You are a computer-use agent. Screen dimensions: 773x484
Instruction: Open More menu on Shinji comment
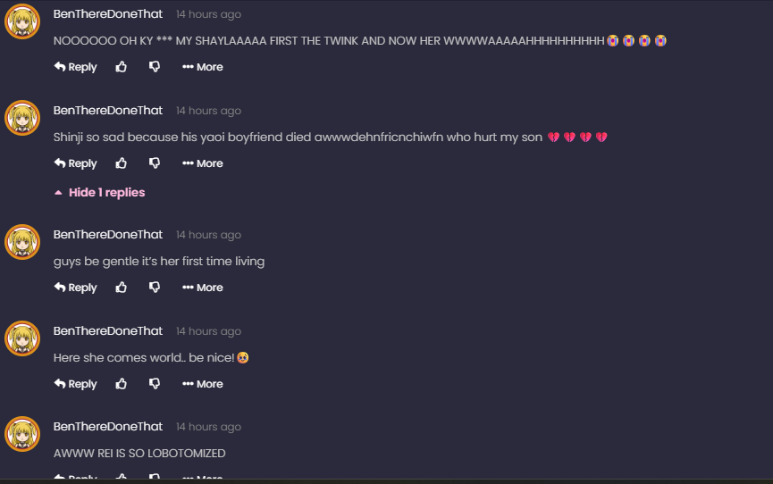coord(203,163)
